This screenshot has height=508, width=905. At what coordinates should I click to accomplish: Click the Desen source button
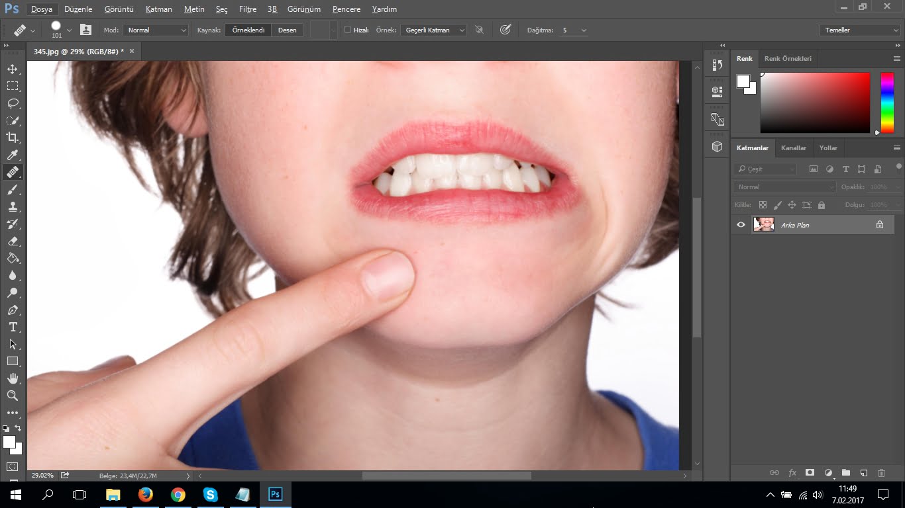click(x=288, y=30)
